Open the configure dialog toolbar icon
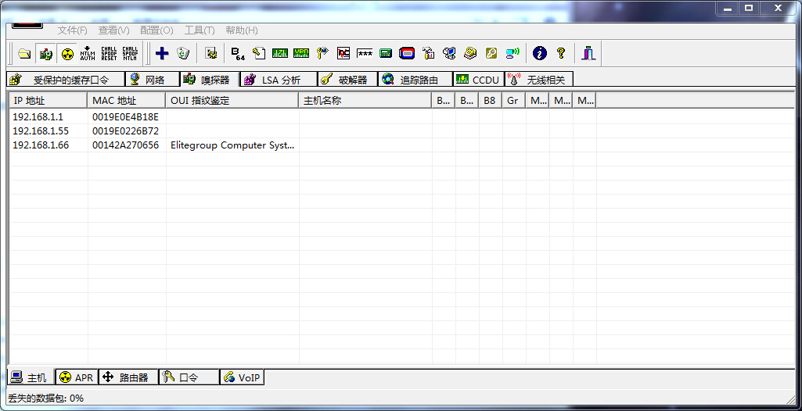Screen dimensions: 802x411 click(210, 53)
